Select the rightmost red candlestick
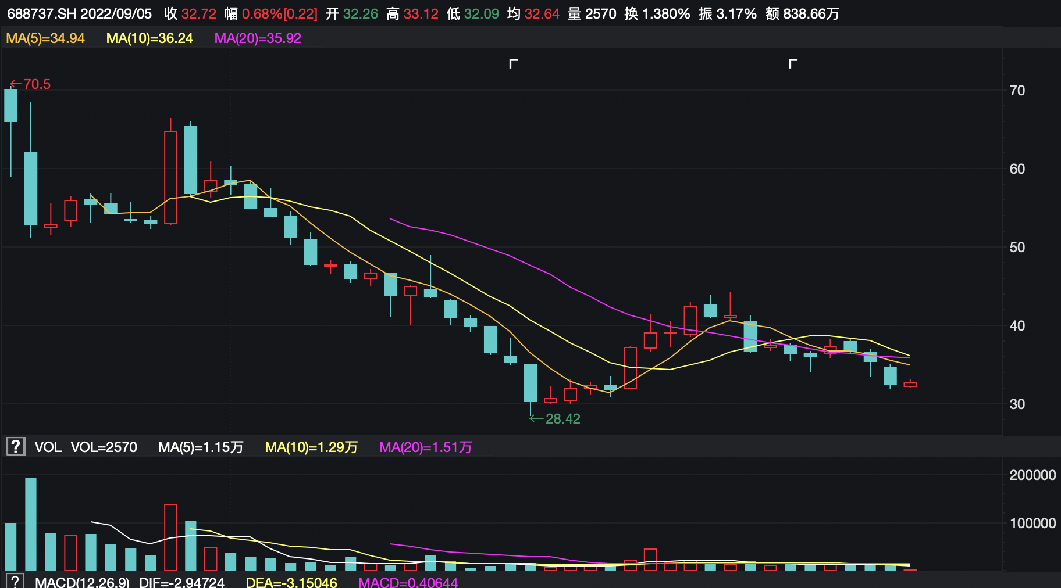Viewport: 1061px width, 588px height. (x=910, y=384)
